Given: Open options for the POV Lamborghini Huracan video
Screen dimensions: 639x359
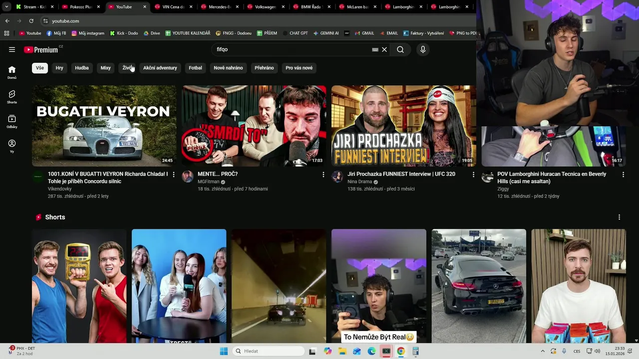Looking at the screenshot, I should tap(623, 175).
